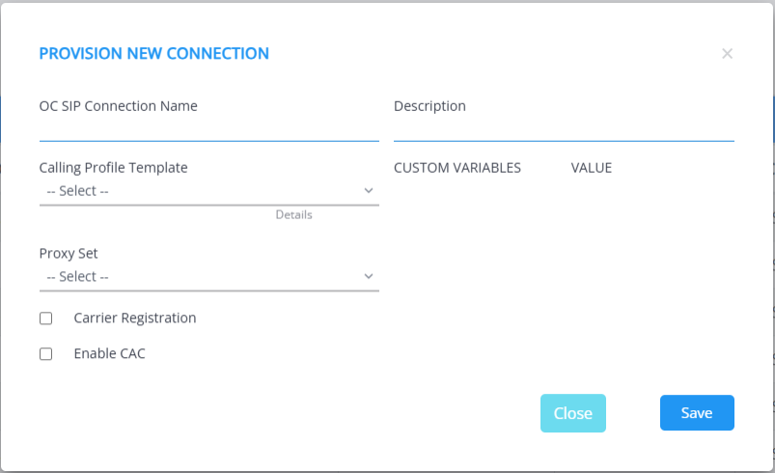Enable the Carrier Registration checkbox
This screenshot has width=775, height=473.
(45, 319)
